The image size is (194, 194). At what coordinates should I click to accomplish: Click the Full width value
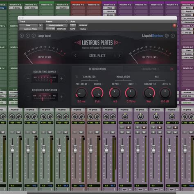point(97,102)
